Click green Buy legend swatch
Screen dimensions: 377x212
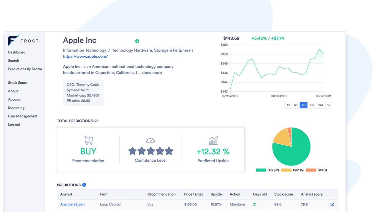tap(261, 170)
